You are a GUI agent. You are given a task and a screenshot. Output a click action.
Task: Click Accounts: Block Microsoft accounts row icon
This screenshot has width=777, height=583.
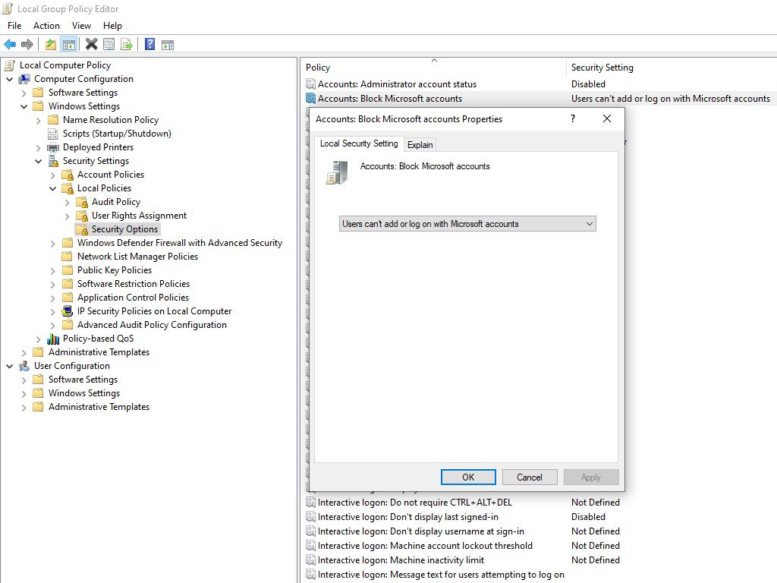310,98
